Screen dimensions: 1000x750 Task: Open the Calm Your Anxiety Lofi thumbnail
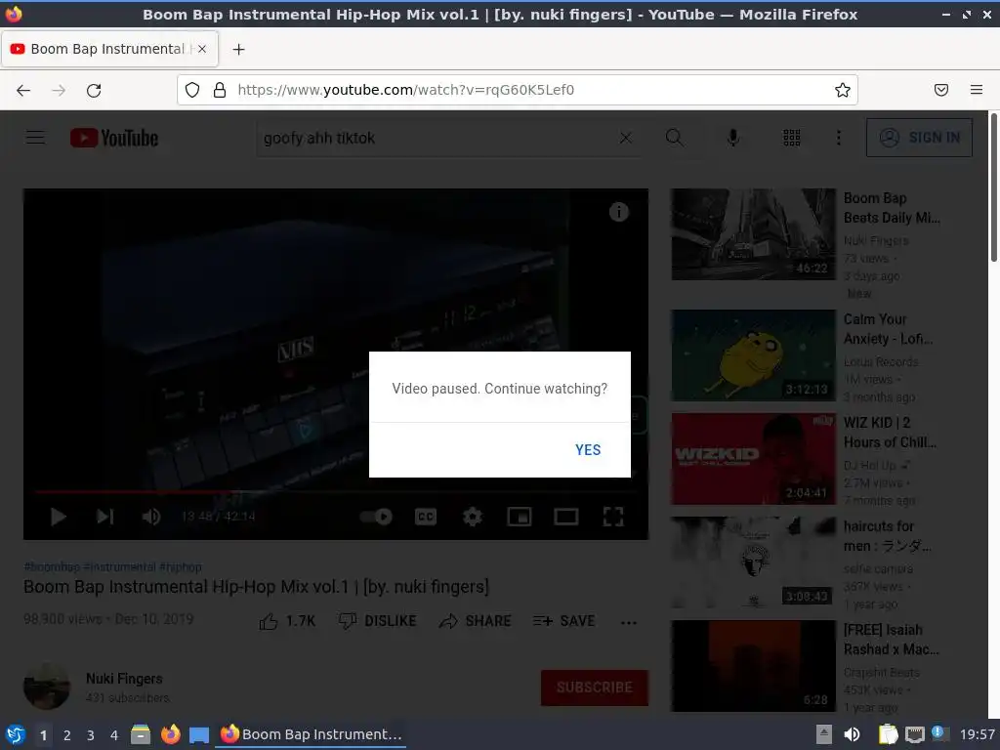[x=753, y=355]
